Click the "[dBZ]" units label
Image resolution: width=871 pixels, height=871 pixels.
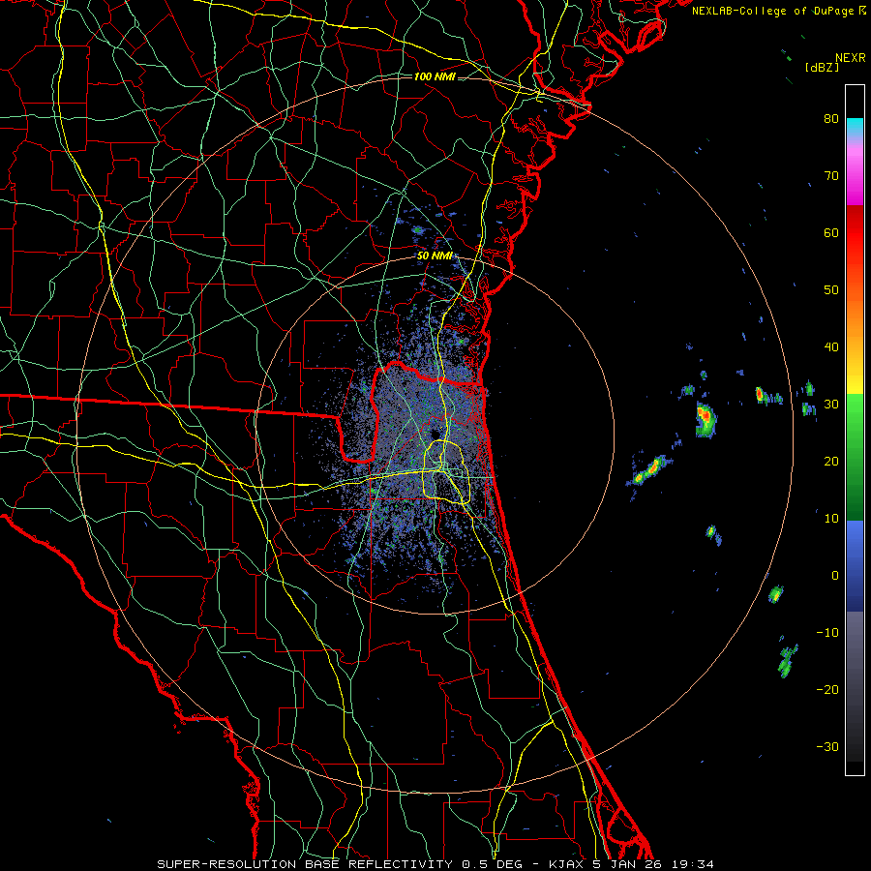pyautogui.click(x=822, y=68)
